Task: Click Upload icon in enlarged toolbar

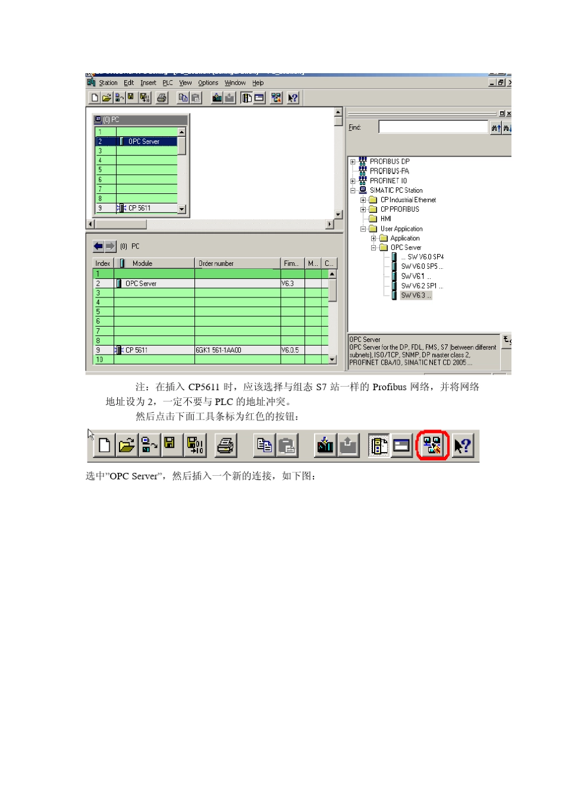Action: (349, 445)
